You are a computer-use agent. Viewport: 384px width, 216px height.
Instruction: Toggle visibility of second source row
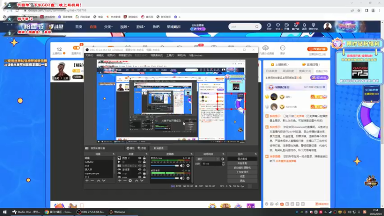(140, 162)
